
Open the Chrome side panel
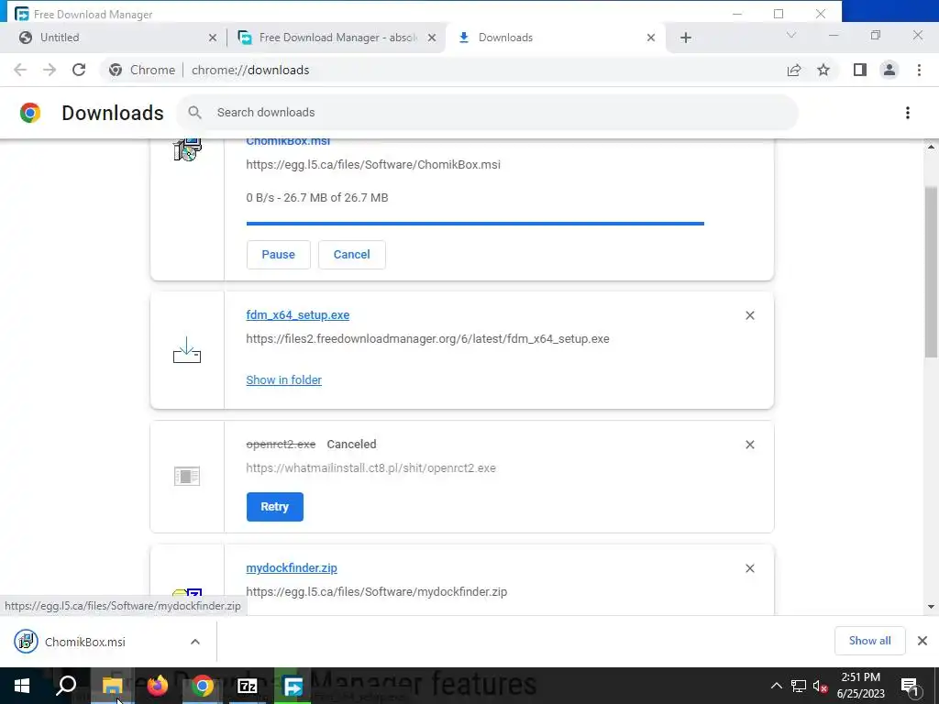860,70
